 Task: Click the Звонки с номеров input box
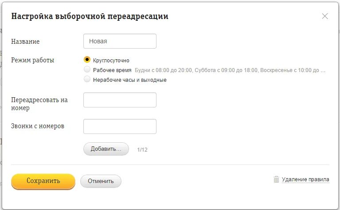[x=120, y=126]
